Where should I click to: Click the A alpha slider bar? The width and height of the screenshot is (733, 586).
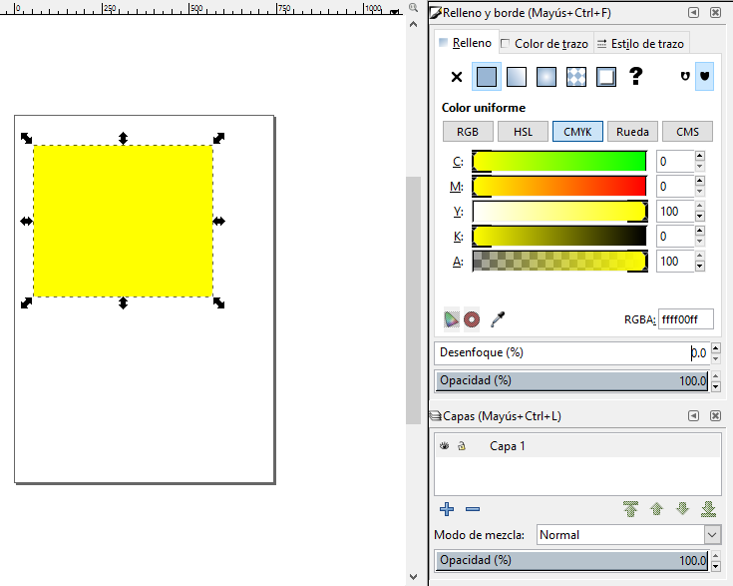tap(559, 262)
